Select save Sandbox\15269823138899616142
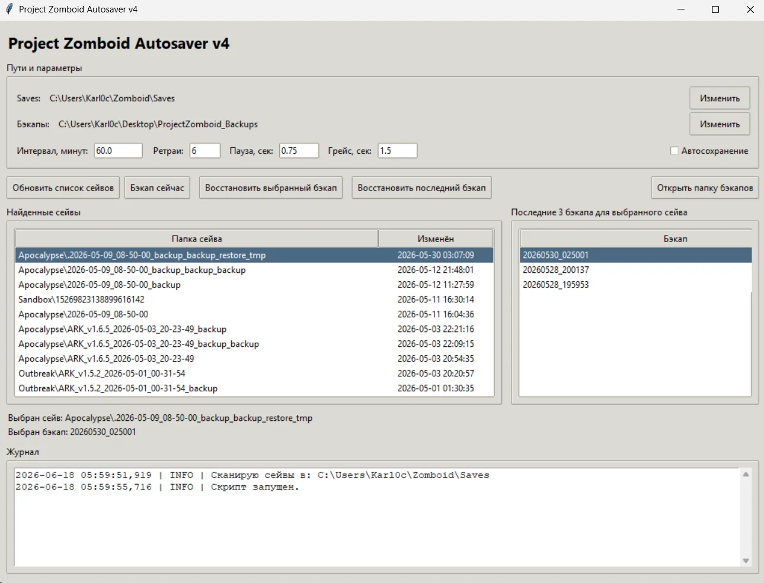The image size is (764, 583). coord(254,299)
